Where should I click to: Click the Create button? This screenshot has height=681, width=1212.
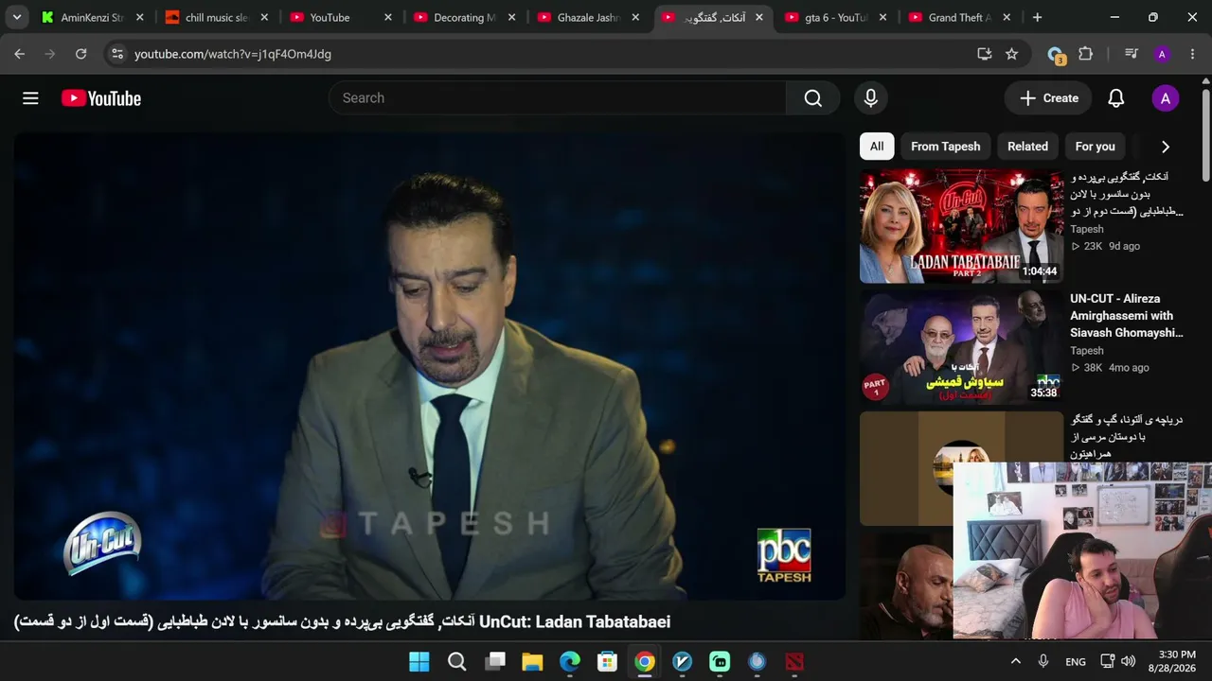[x=1049, y=98]
